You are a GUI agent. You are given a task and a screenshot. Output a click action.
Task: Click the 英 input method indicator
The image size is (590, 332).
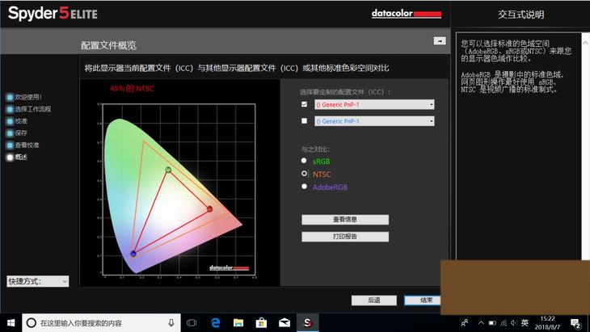(x=525, y=322)
